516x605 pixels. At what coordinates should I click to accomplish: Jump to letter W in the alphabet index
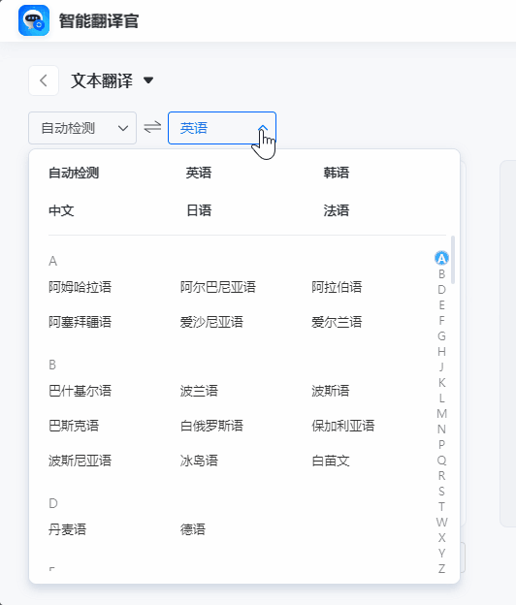[x=442, y=522]
